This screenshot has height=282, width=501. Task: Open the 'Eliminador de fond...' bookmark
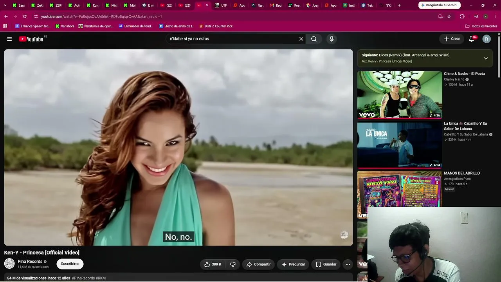(x=136, y=26)
